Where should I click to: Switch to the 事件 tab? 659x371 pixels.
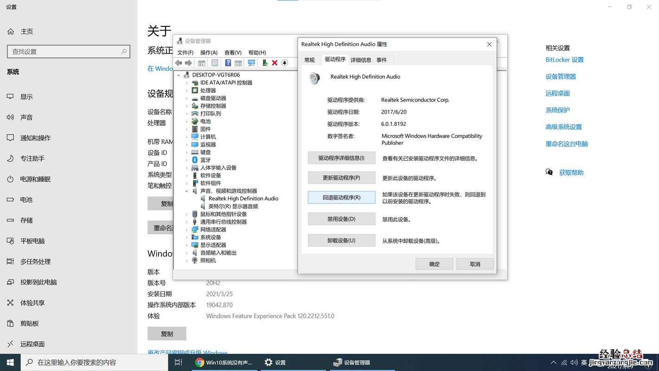[x=381, y=60]
